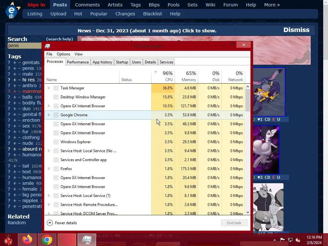328x246 pixels.
Task: Click the Task Manager title bar icon
Action: click(x=47, y=46)
